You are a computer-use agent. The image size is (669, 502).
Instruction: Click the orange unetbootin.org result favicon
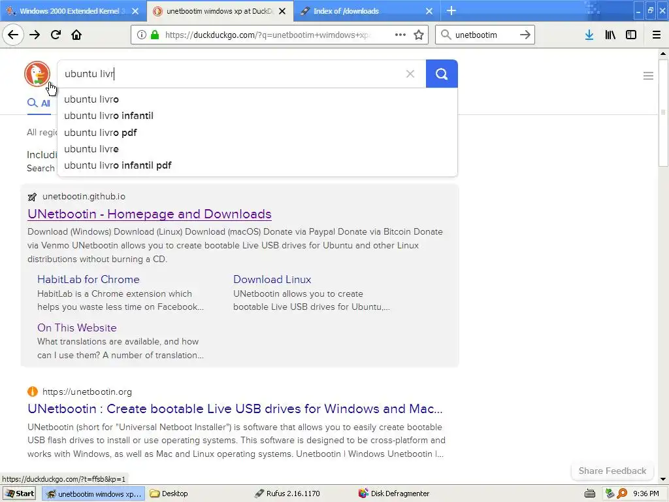(x=33, y=392)
